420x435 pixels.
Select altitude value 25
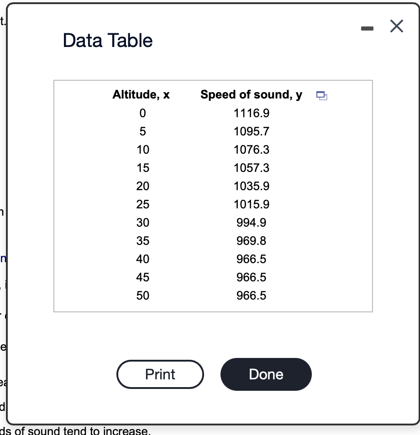click(142, 204)
